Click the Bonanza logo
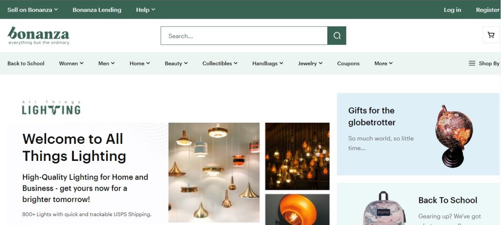 tap(39, 36)
